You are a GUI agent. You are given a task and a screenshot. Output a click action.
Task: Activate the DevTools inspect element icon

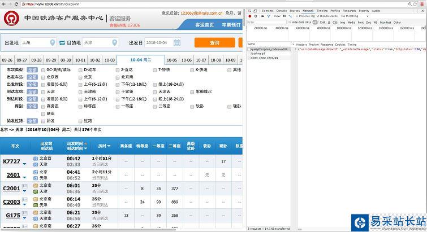coord(250,11)
